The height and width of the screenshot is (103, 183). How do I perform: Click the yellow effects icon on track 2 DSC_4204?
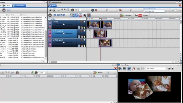(84, 37)
